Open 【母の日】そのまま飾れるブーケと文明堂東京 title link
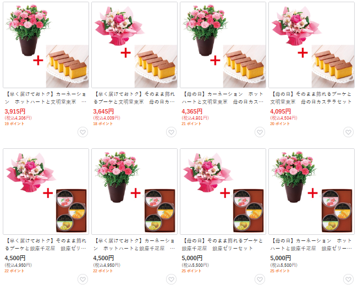The image size is (358, 285). [x=311, y=98]
